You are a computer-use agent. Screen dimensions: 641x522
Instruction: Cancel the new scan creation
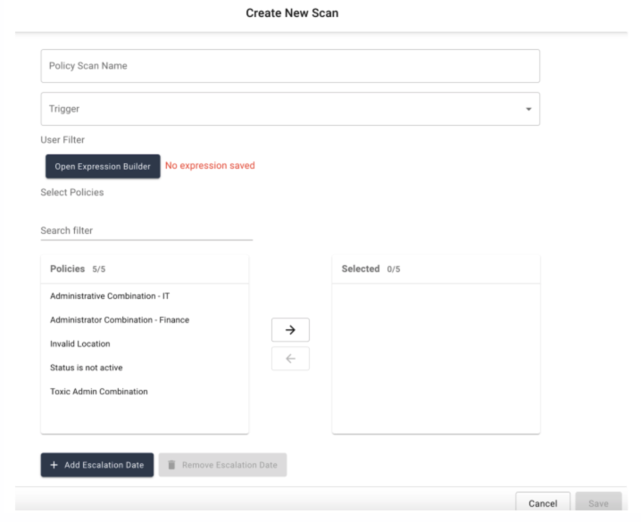[x=542, y=503]
